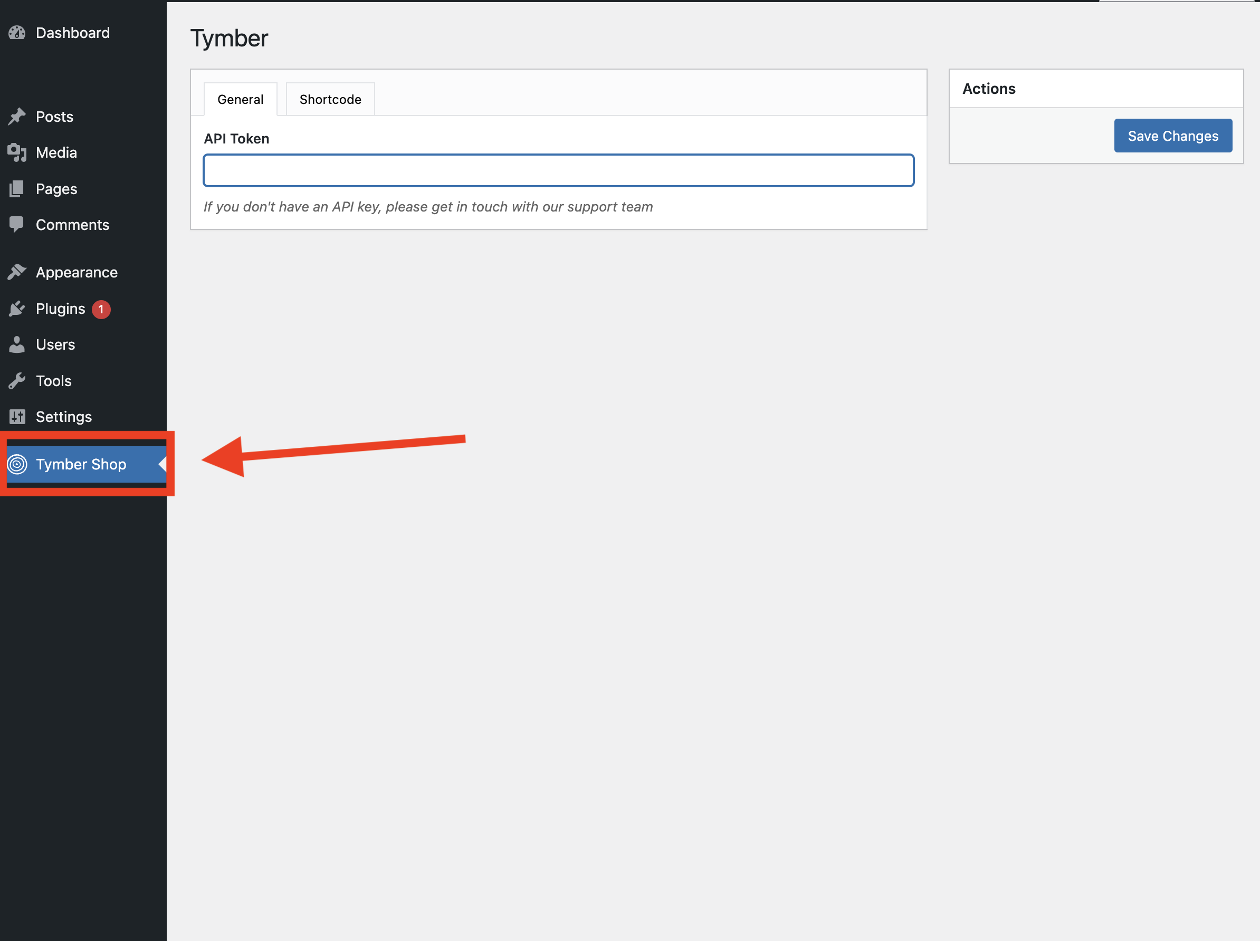Viewport: 1260px width, 941px height.
Task: Click the API Token field label
Action: pyautogui.click(x=236, y=138)
